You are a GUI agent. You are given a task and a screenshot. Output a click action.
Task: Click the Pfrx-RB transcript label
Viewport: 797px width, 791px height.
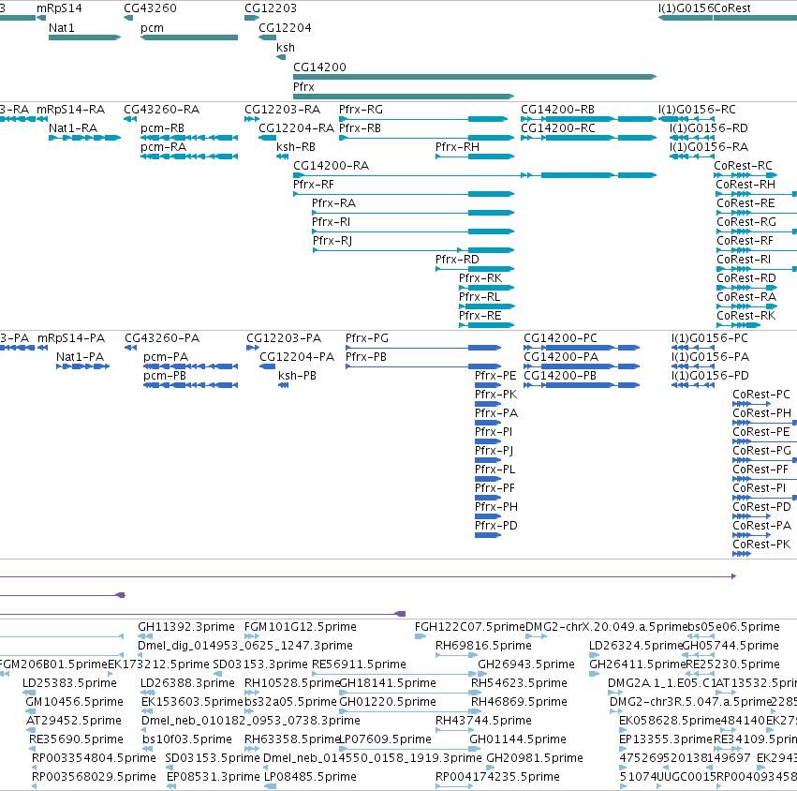tap(360, 128)
